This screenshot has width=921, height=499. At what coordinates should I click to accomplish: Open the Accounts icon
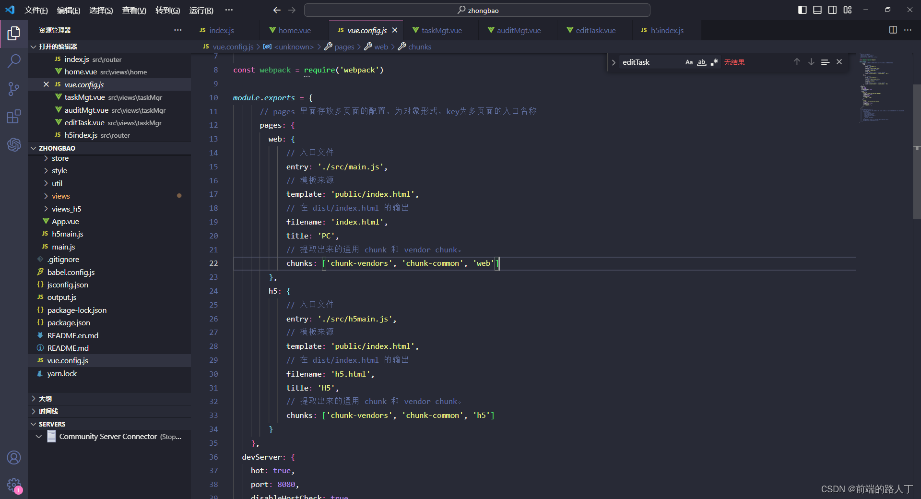pyautogui.click(x=14, y=458)
